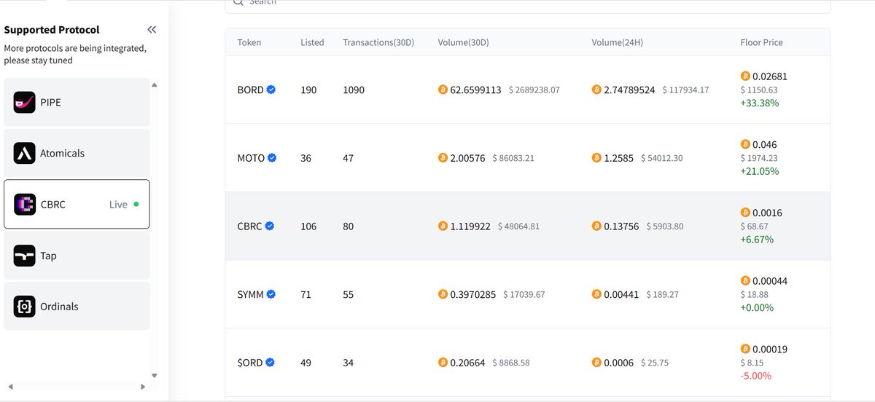
Task: Click the +33.38% change for BORD
Action: point(760,103)
